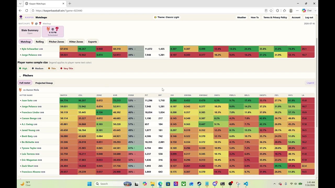The width and height of the screenshot is (335, 188).
Task: Open the Pitcher Zones tab
Action: click(x=57, y=42)
